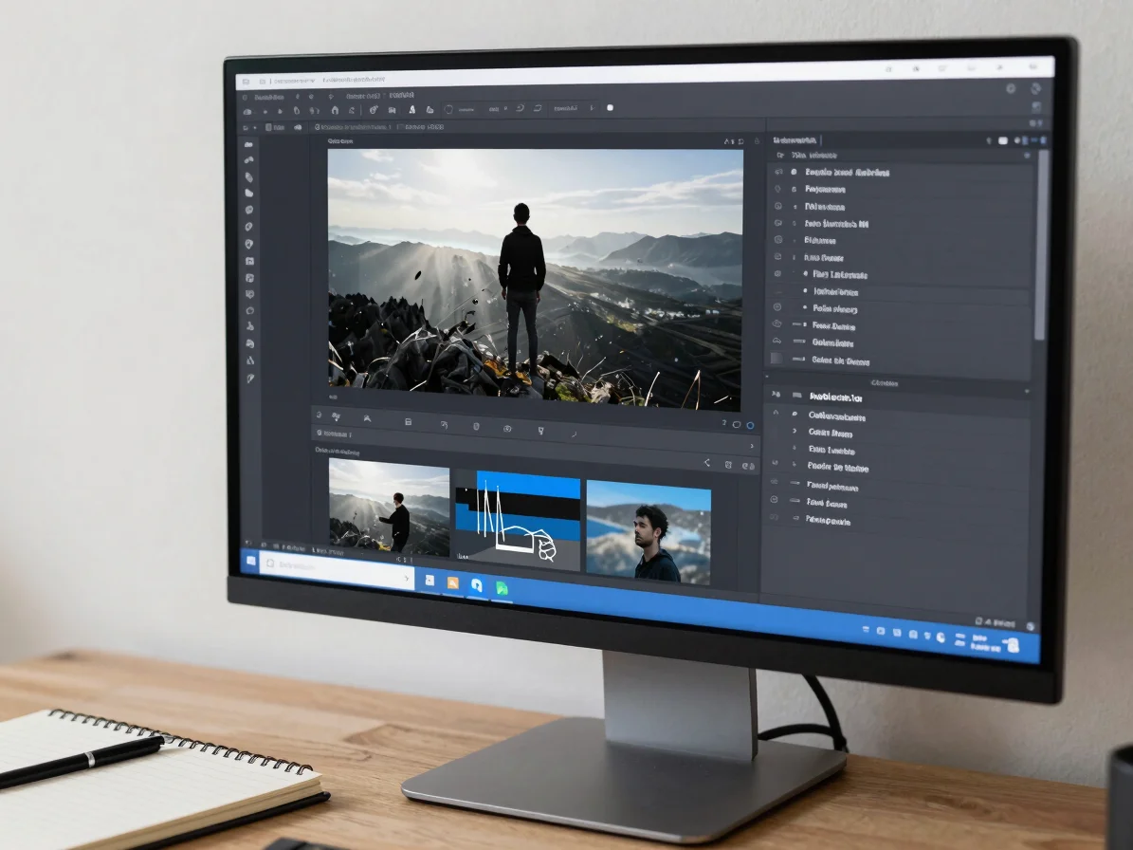Open the notification icon ending the taskbar

(x=1012, y=645)
